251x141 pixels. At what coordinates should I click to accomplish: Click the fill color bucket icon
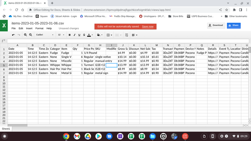(98, 35)
